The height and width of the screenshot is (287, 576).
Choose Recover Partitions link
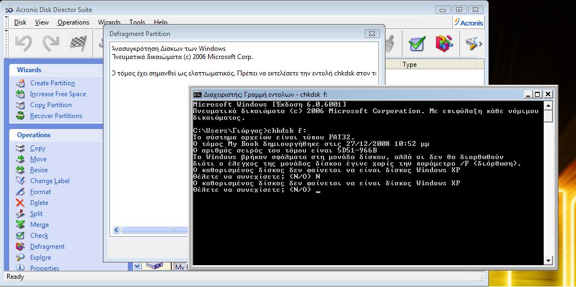click(56, 116)
